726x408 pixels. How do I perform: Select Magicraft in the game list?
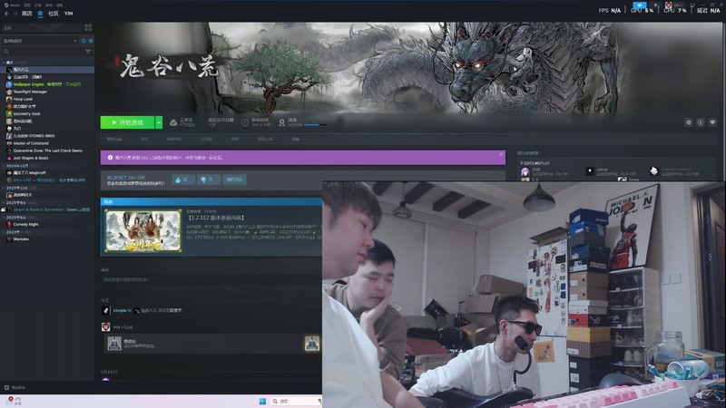[47, 173]
